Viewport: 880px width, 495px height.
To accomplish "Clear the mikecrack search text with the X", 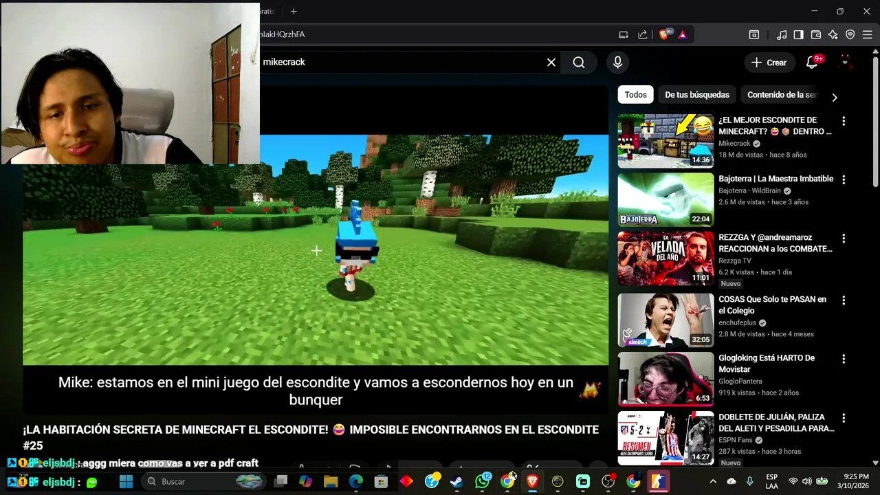I will (x=551, y=63).
